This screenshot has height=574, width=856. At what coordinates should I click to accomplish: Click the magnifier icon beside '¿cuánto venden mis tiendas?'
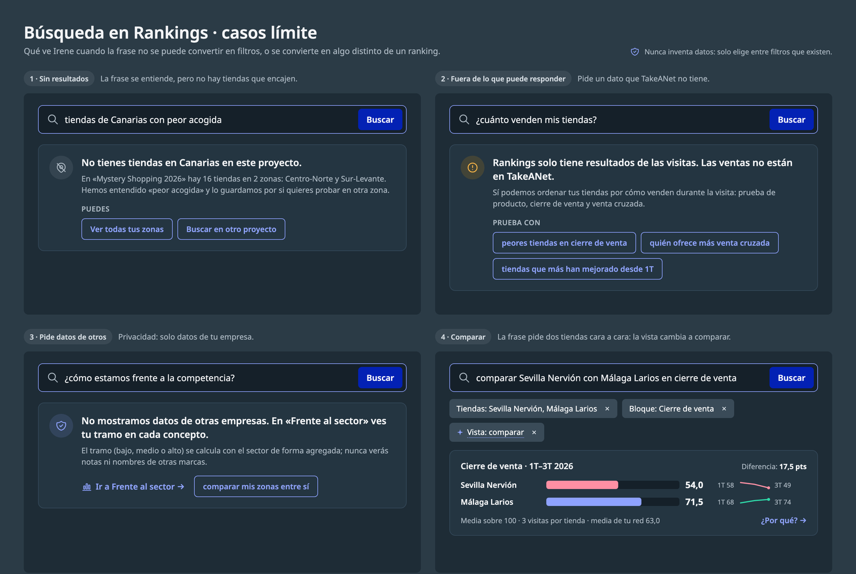464,119
